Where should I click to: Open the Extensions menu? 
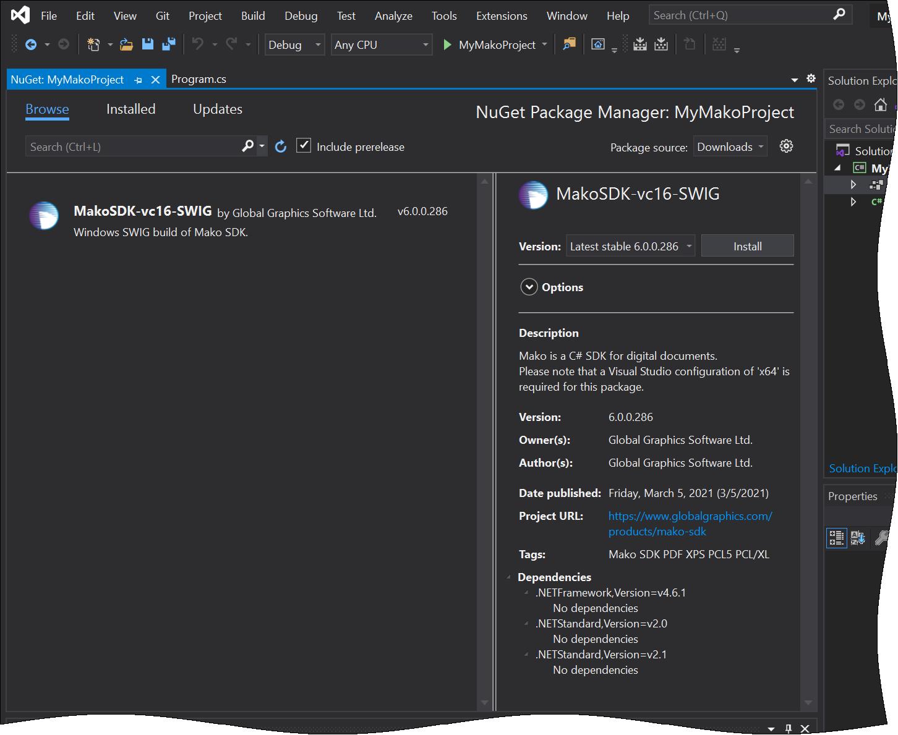[x=501, y=16]
